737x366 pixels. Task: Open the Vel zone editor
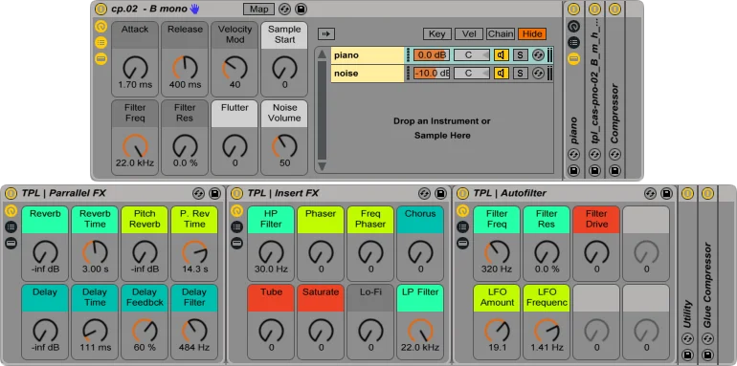click(x=469, y=33)
